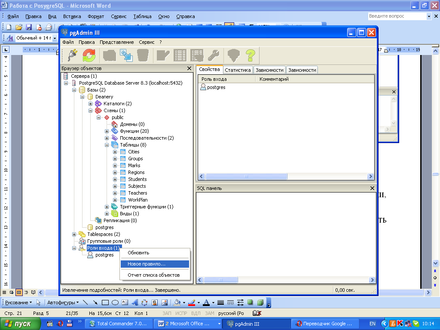Click the fill color bucket icon
This screenshot has height=330, width=440.
pyautogui.click(x=177, y=302)
